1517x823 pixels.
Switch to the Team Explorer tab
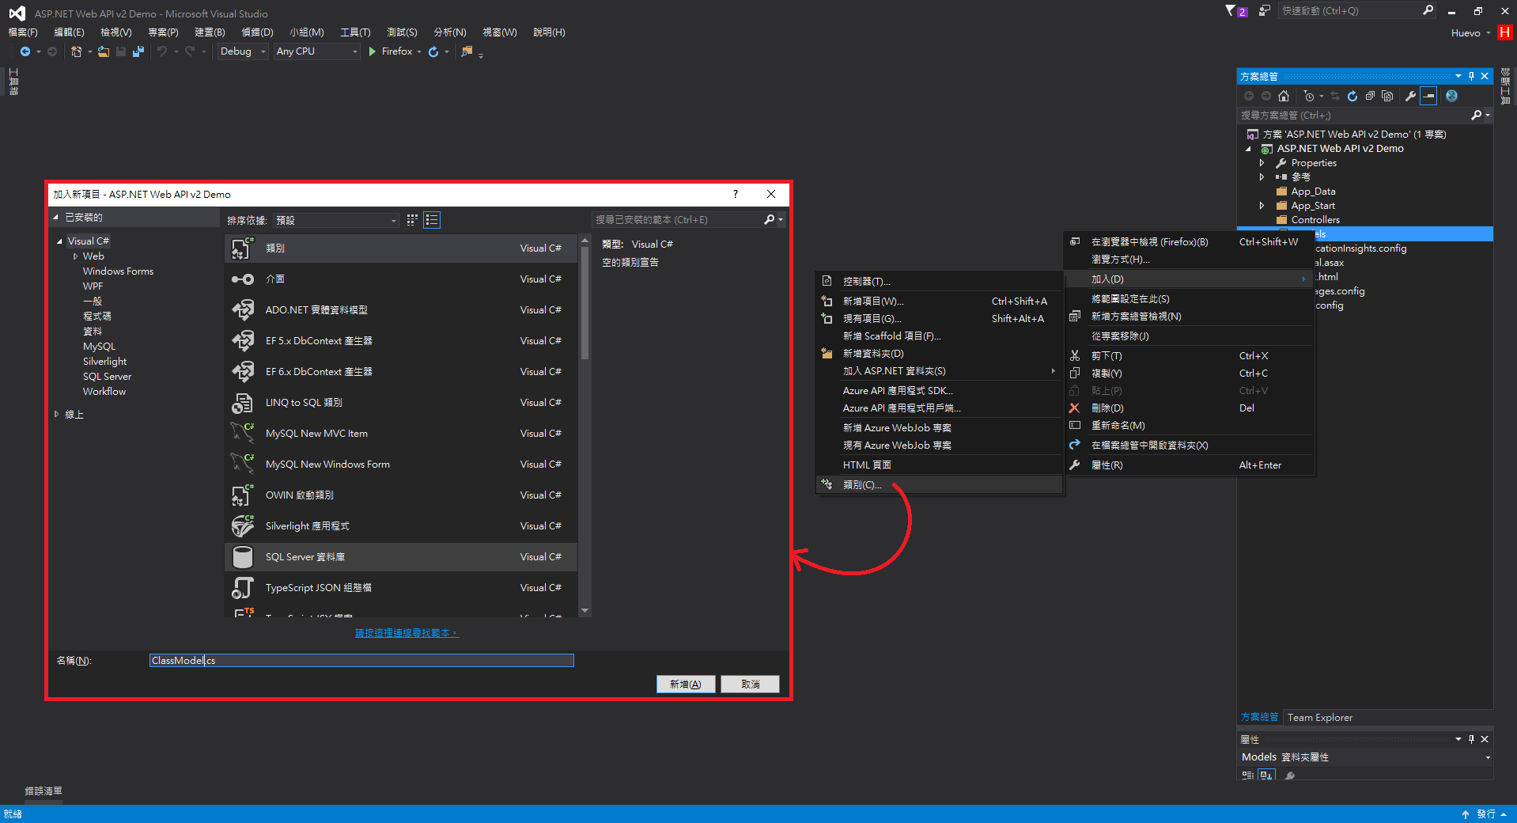tap(1319, 717)
